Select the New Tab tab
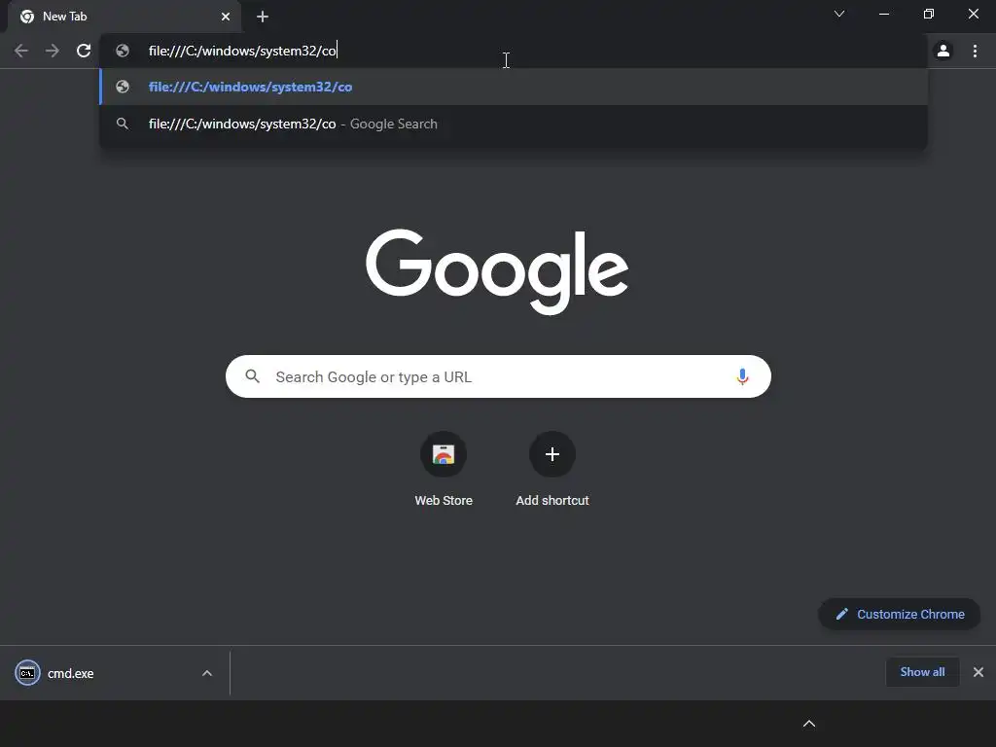Screen dimensions: 996x747 point(124,17)
